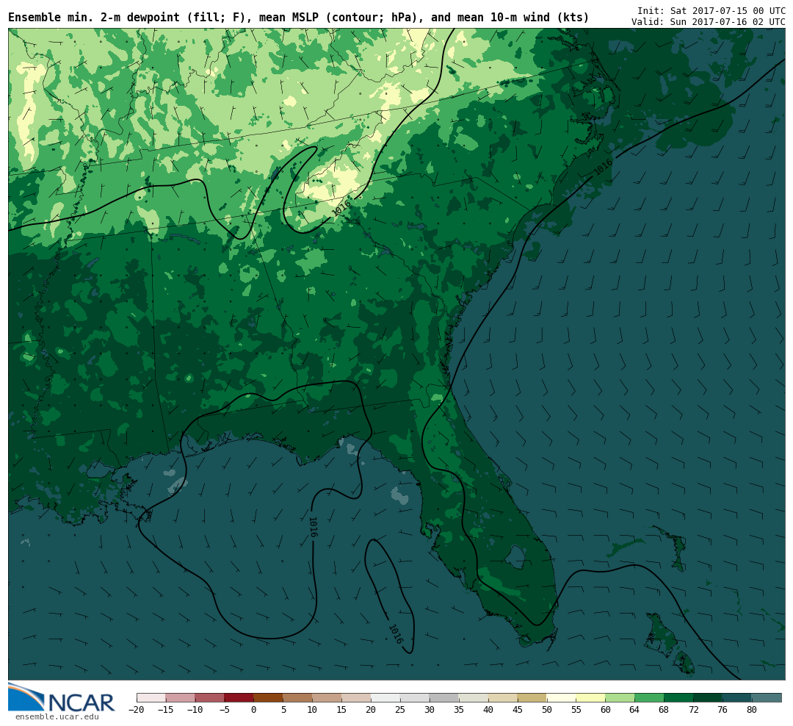
Task: Click the 68 colorbar tick label
Action: tap(665, 710)
